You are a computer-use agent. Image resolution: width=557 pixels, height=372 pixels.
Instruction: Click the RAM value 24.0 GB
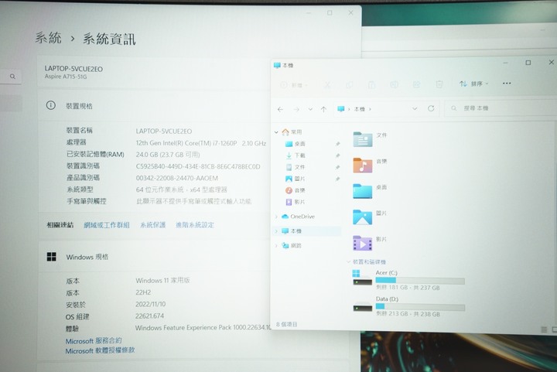[x=168, y=155]
